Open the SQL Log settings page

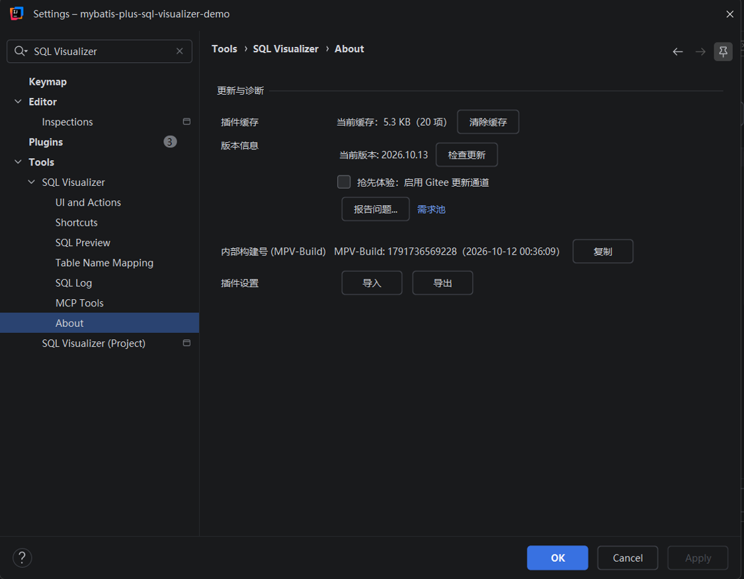tap(73, 283)
